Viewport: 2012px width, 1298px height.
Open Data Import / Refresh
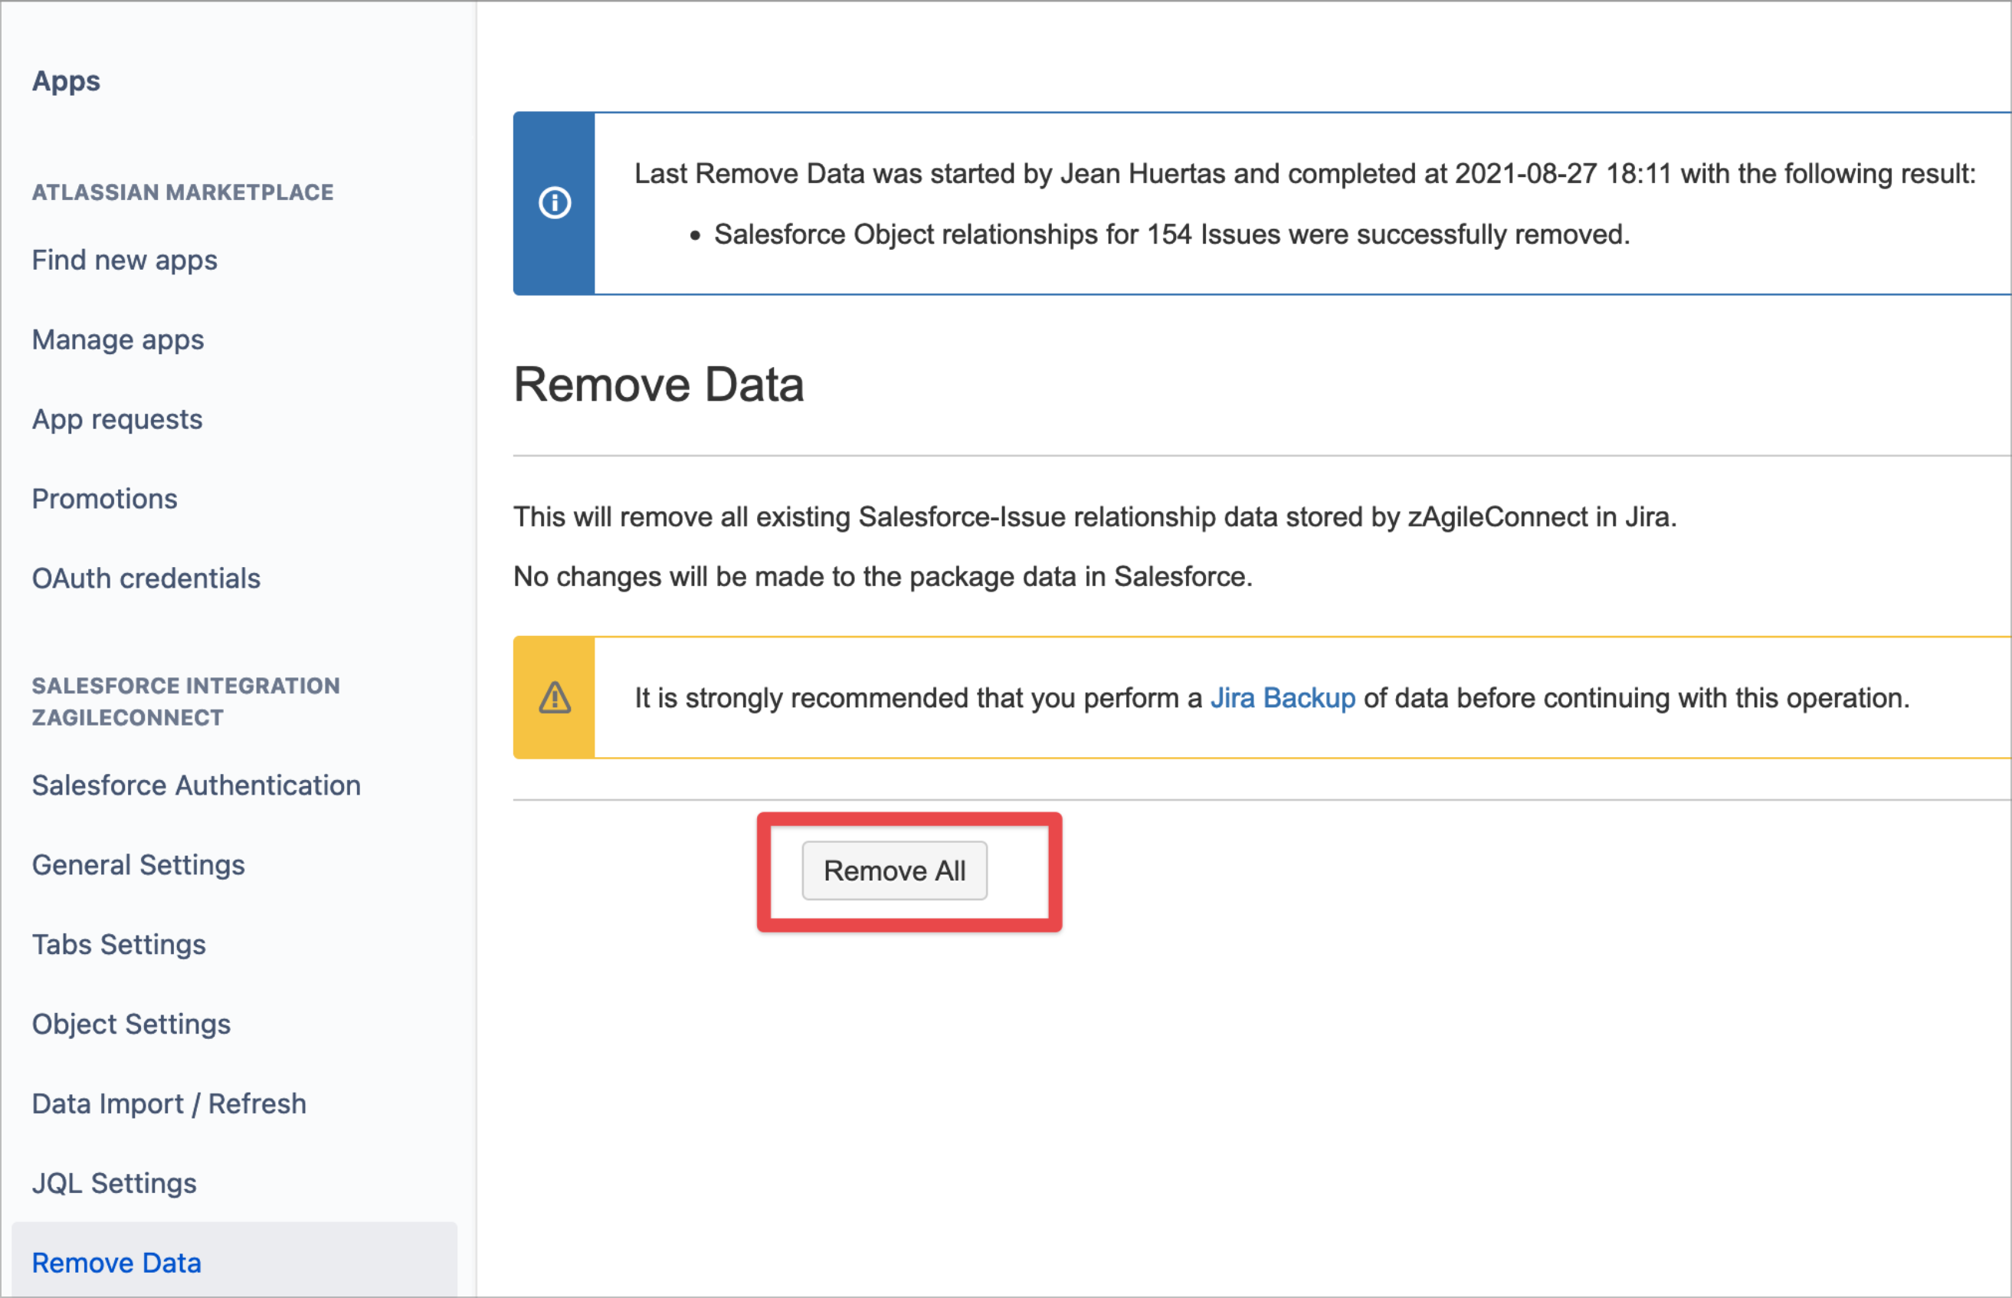[169, 1104]
